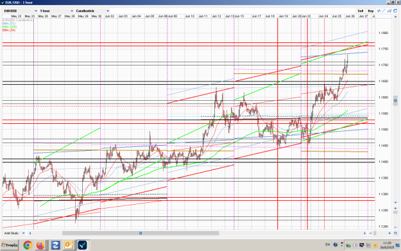This screenshot has height=251, width=401.
Task: Click the Buy button
Action: click(371, 11)
